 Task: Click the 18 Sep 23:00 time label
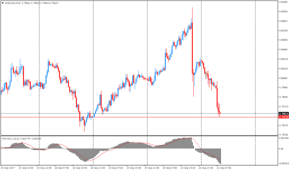98,168
